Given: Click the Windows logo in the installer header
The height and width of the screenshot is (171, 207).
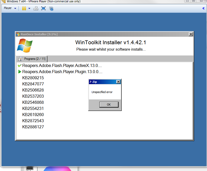Looking at the screenshot, I should pyautogui.click(x=25, y=45).
